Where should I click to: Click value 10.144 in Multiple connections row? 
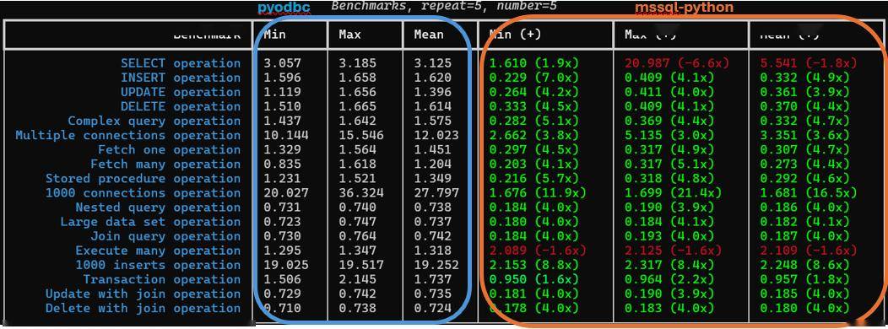tap(286, 135)
